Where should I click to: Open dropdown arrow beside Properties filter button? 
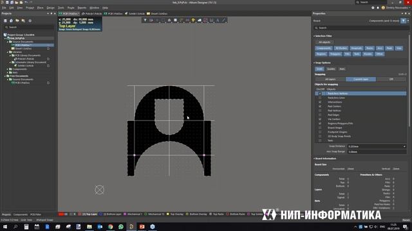(408, 21)
